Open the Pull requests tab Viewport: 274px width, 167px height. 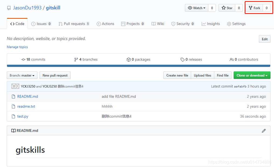tap(74, 24)
